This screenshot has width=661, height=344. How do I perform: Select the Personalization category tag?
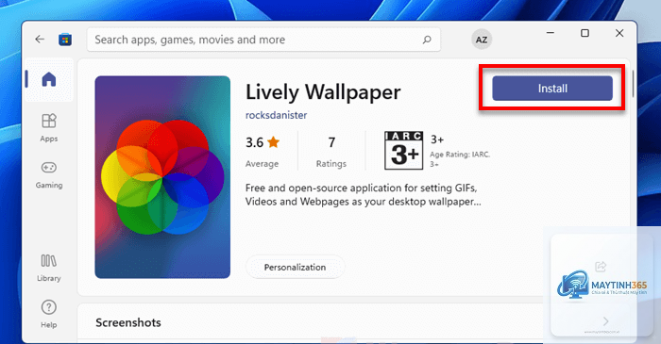point(295,267)
